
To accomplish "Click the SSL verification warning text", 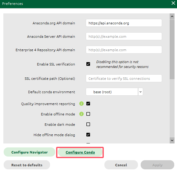I will (122, 64).
